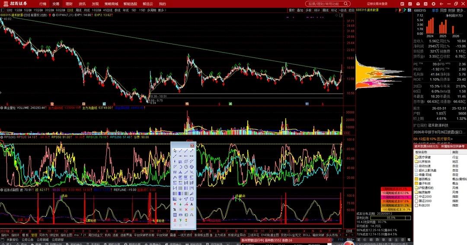Place a red up arrow marker
Image resolution: width=467 pixels, height=245 pixels.
175,204
